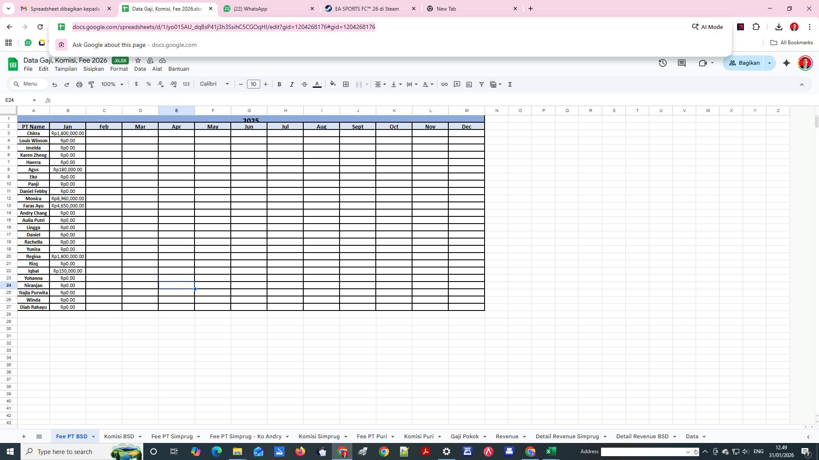This screenshot has height=460, width=819.
Task: Click the paint format roller icon
Action: point(91,84)
